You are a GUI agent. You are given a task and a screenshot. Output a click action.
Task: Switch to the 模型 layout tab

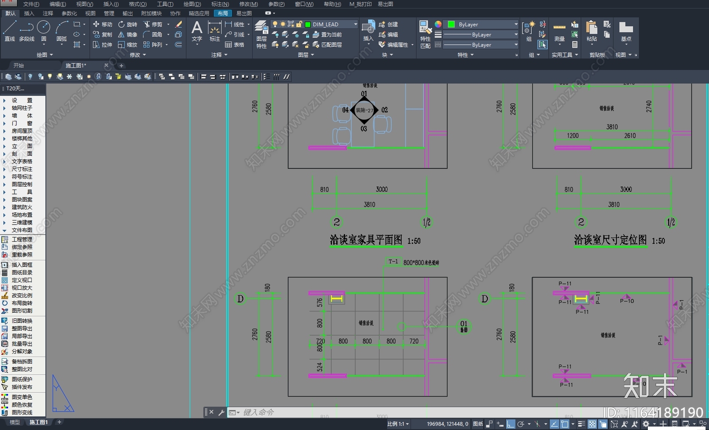pos(15,422)
